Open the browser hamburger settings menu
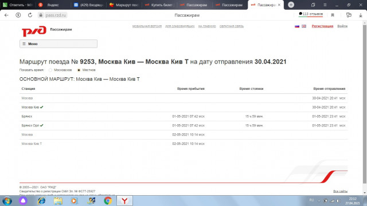 pos(325,5)
